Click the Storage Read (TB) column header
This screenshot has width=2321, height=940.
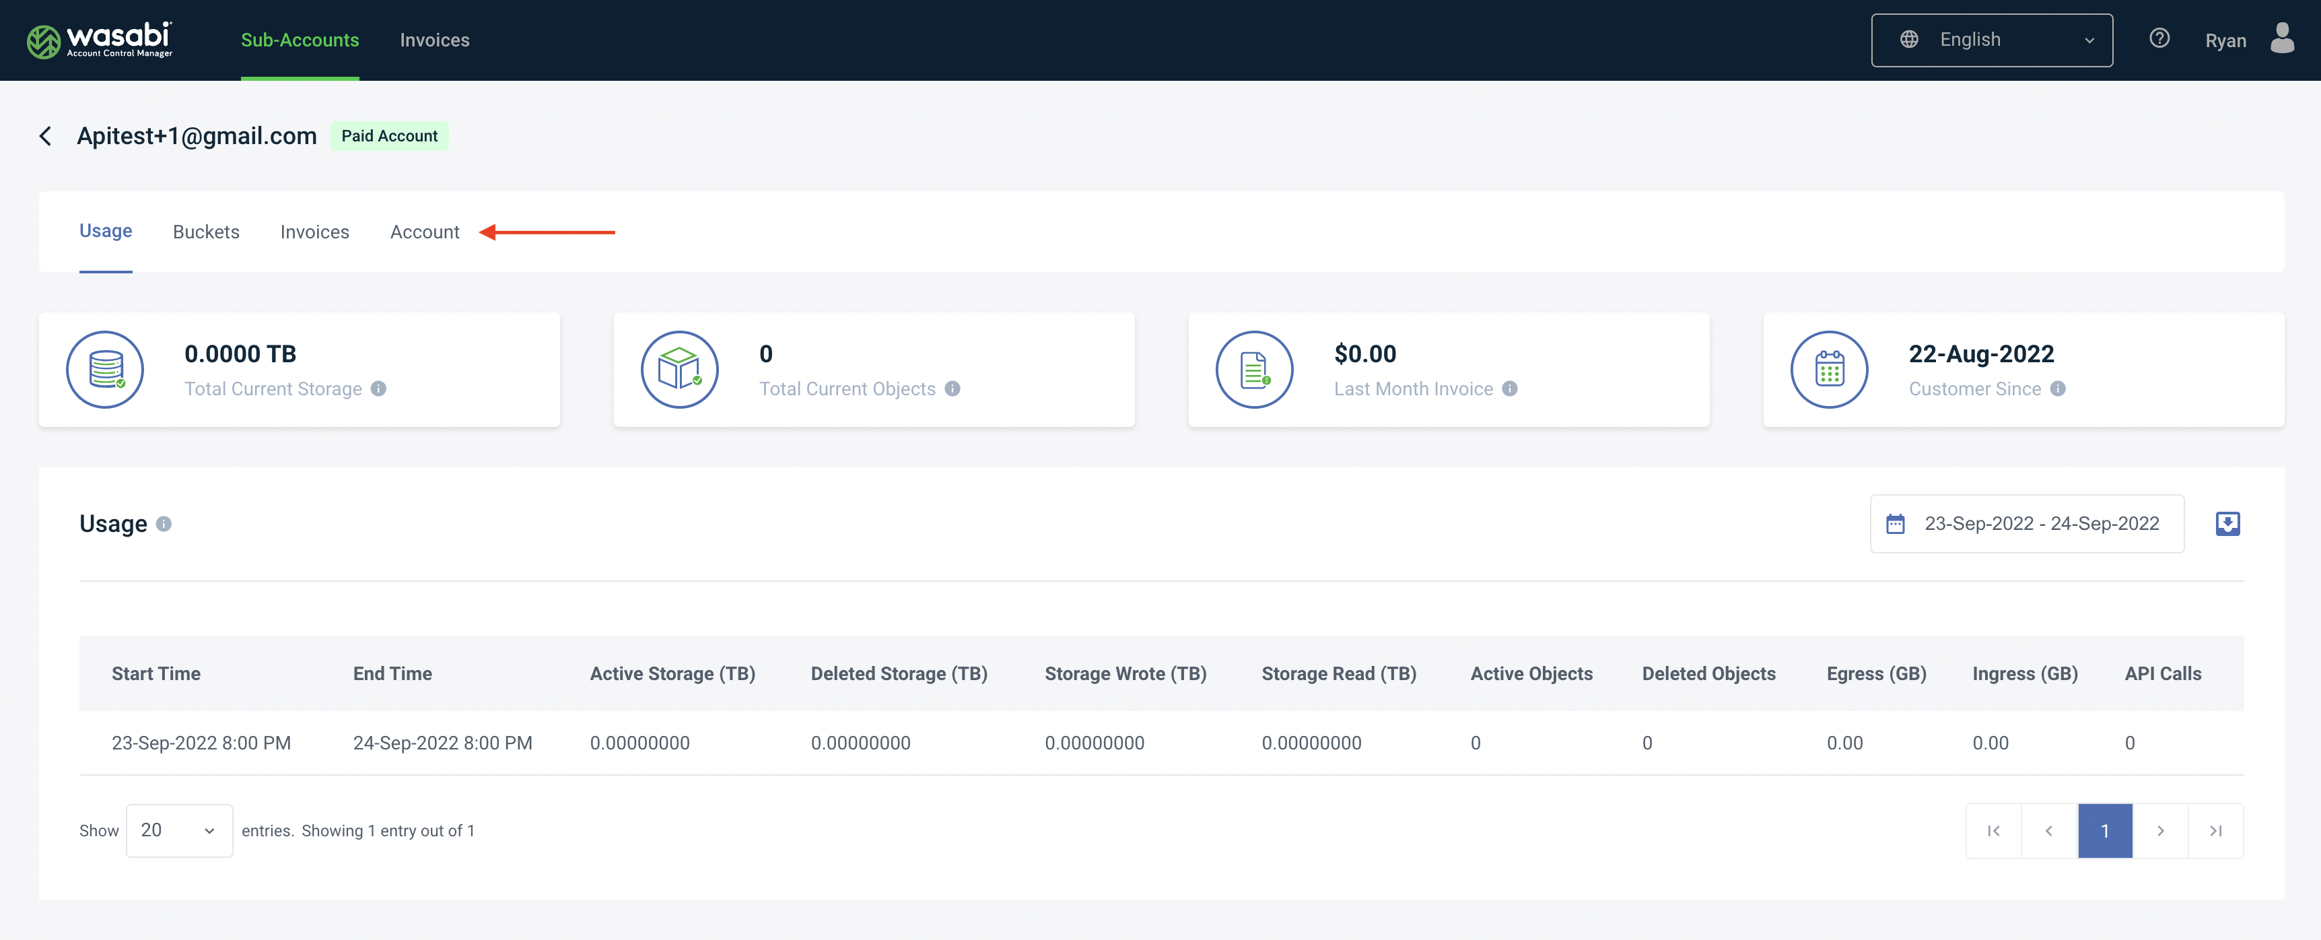coord(1339,673)
